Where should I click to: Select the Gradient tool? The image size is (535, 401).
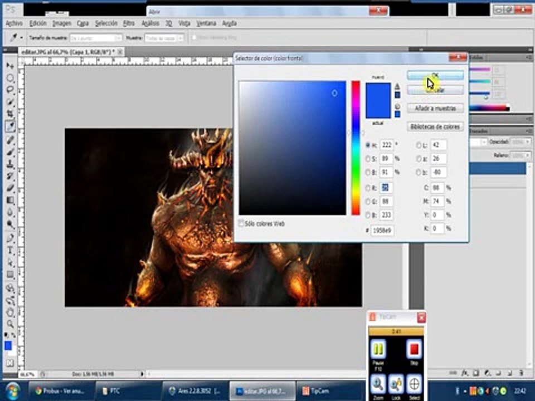point(10,200)
